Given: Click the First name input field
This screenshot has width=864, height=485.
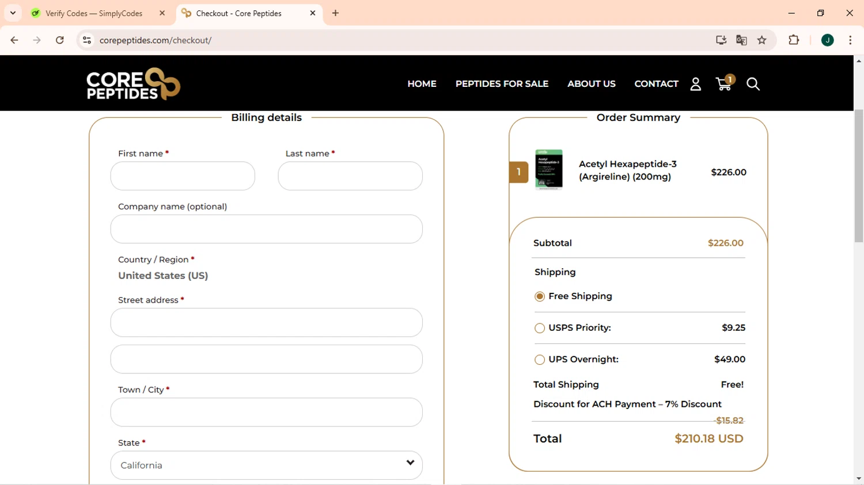Looking at the screenshot, I should [183, 176].
